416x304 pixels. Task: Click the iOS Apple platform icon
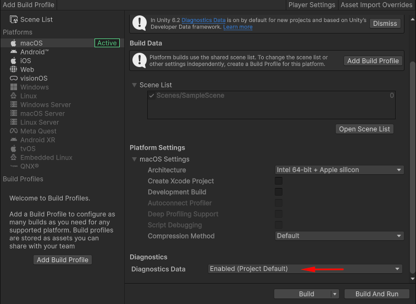[x=14, y=60]
